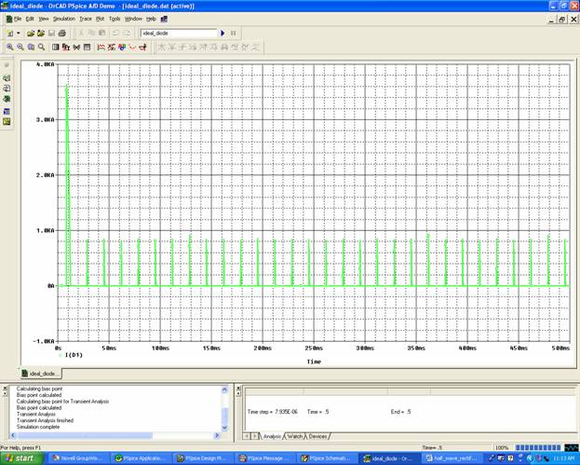The height and width of the screenshot is (465, 580).
Task: Select the 'Transient Analysis finished' log line
Action: [45, 420]
